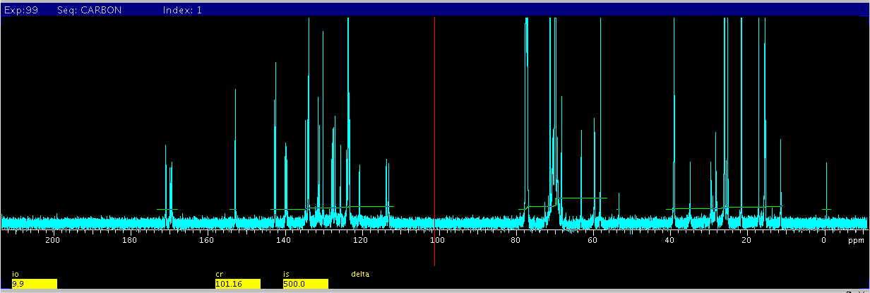Click the 100 ppm axis label

[438, 241]
